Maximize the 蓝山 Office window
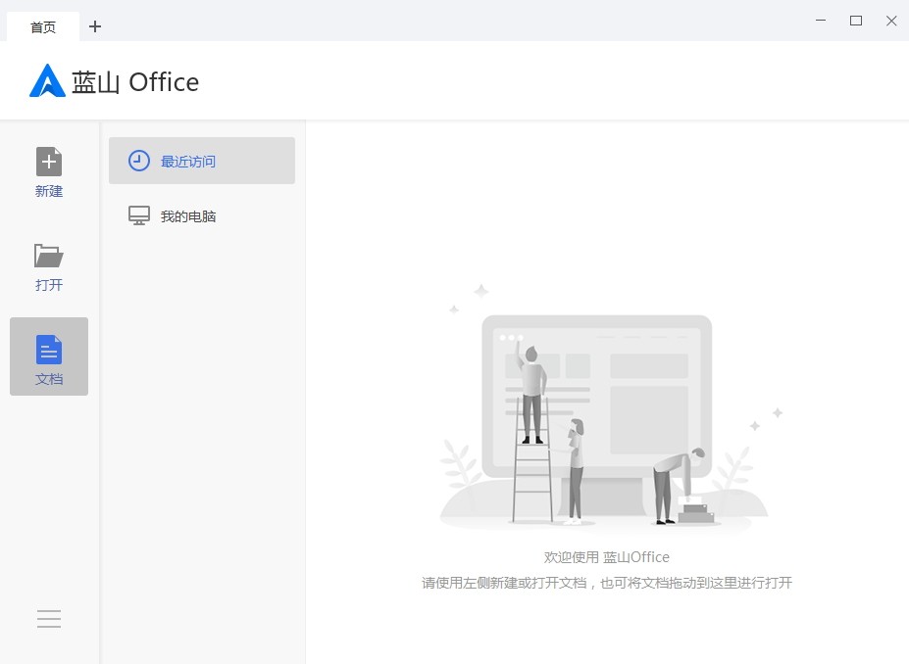 coord(856,21)
